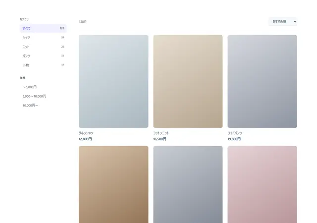Image resolution: width=317 pixels, height=223 pixels.
Task: Open the おすすめ順 sort dropdown
Action: [283, 21]
